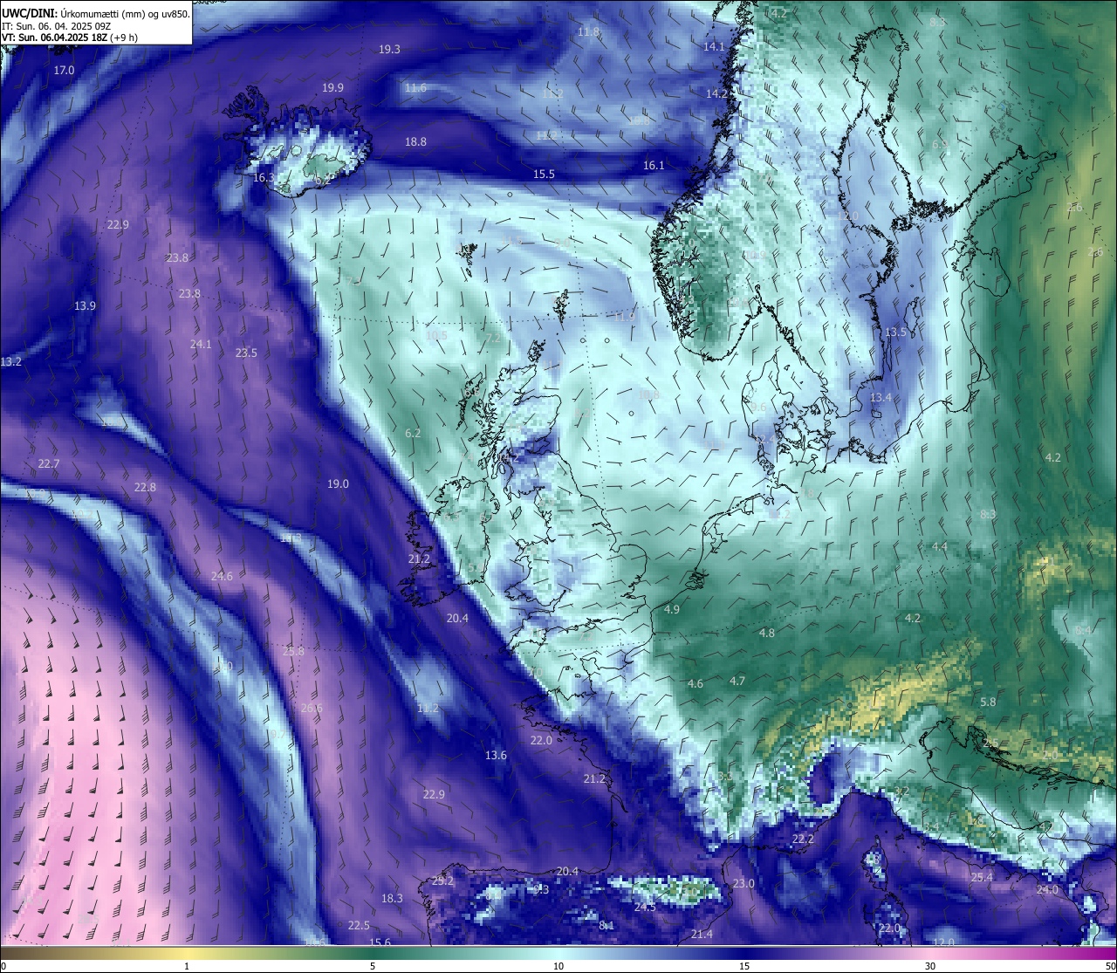Screen dimensions: 1117x973
Task: Select the map value 18.3
Action: (x=392, y=899)
